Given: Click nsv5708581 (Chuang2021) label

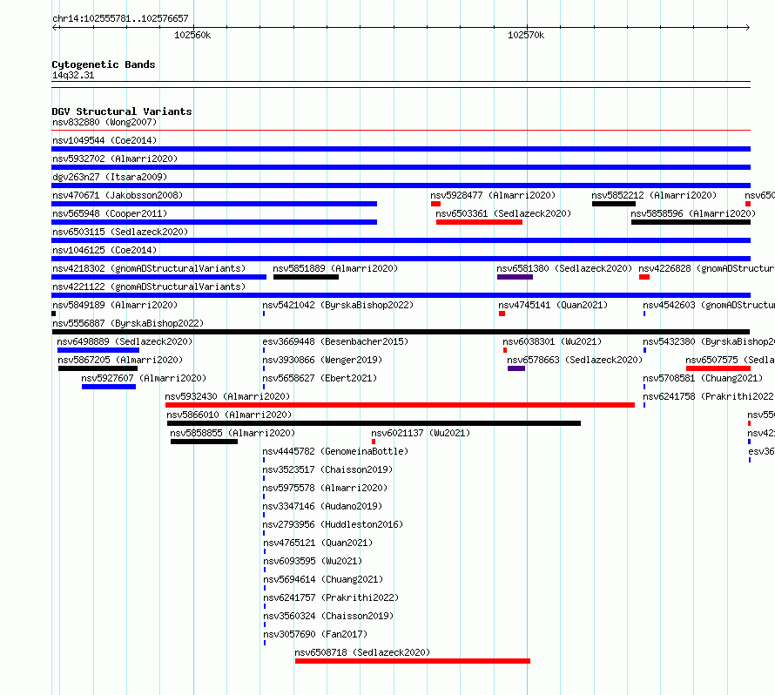Looking at the screenshot, I should point(703,378).
